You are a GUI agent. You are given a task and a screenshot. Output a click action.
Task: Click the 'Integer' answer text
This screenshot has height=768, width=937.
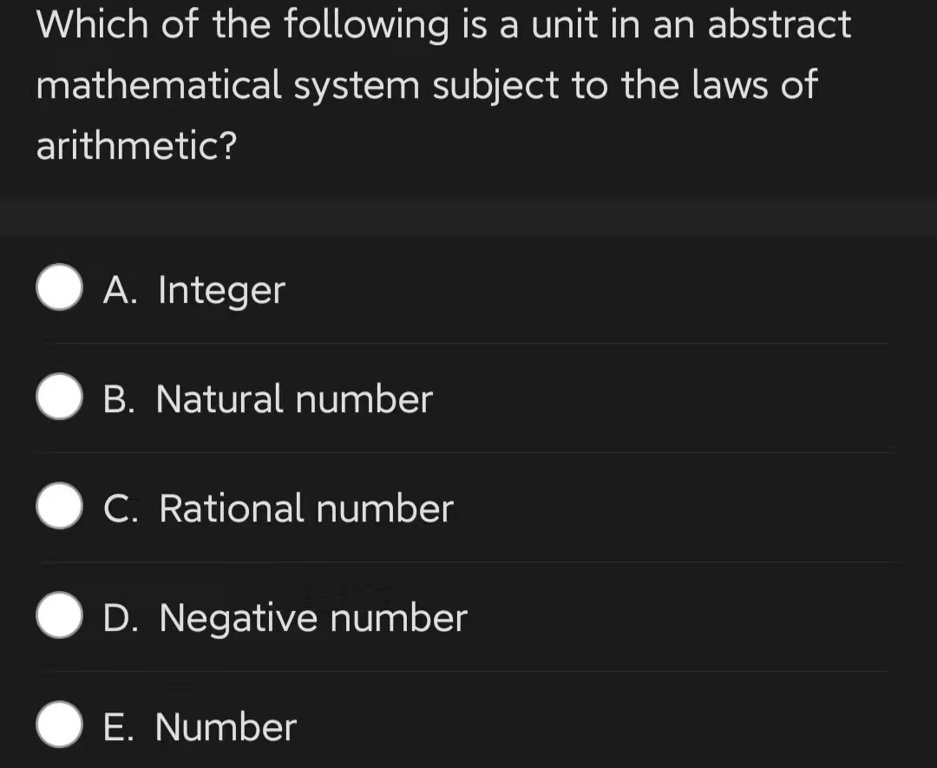coord(221,291)
